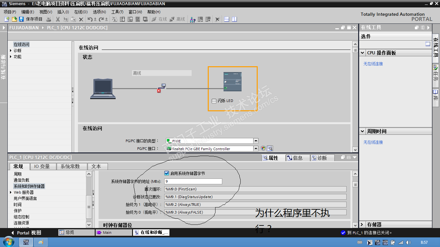Open the 选项(N) menu
Viewport: 440px width, 247px height.
coord(100,12)
